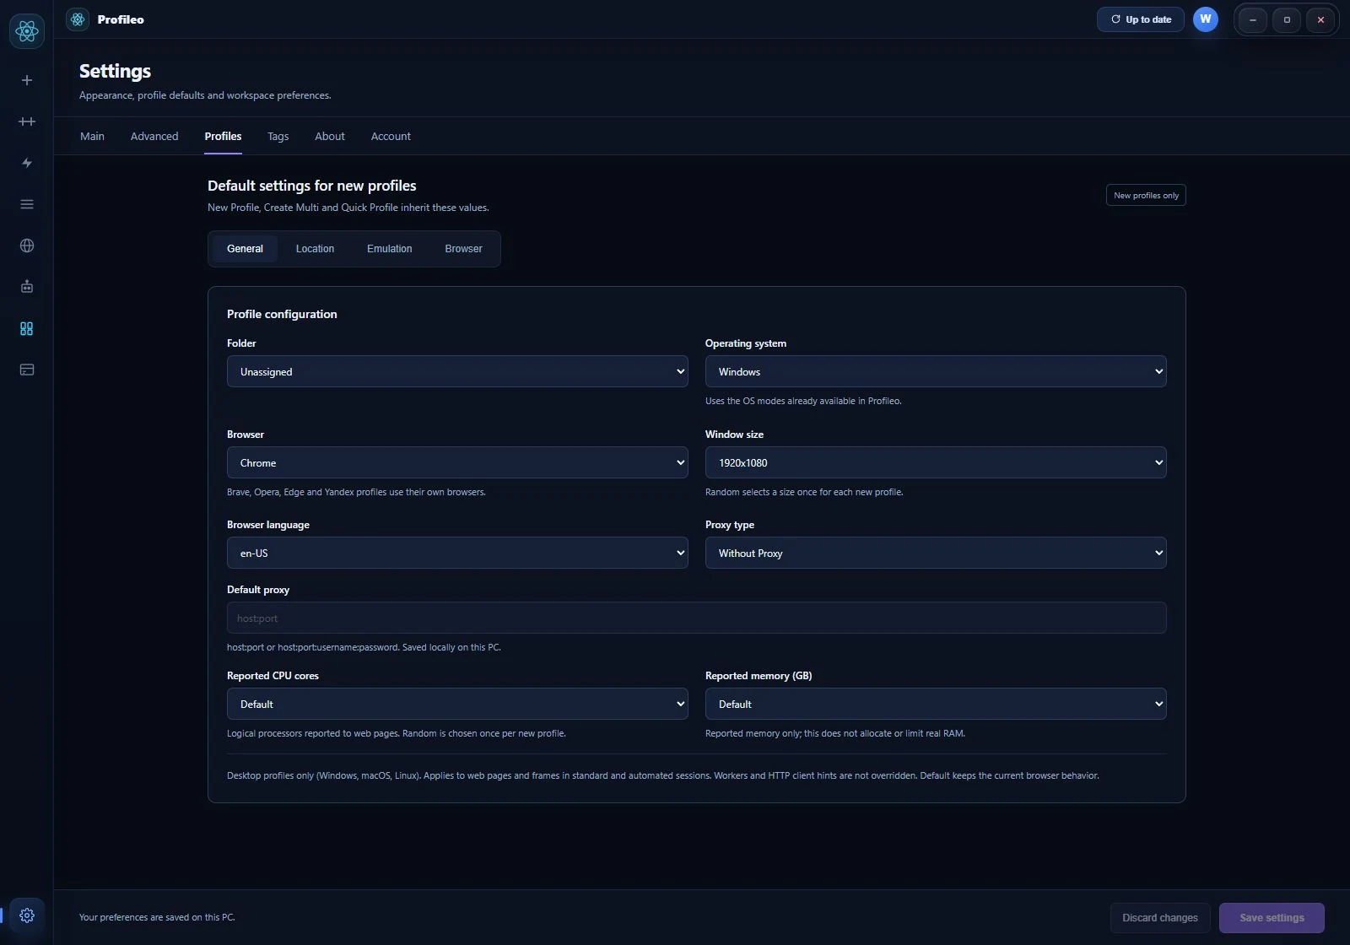
Task: Open the globe proxy icon in sidebar
Action: [27, 246]
